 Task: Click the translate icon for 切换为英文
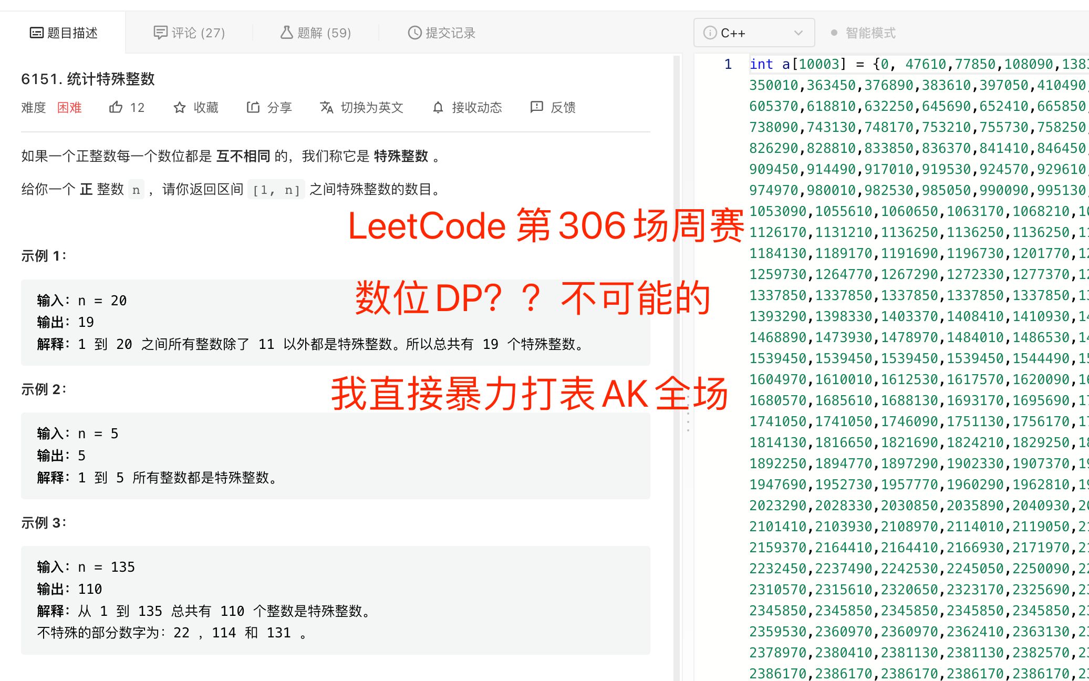coord(327,107)
